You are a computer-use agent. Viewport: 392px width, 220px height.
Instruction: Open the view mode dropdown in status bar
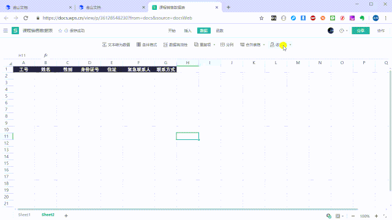(339, 216)
